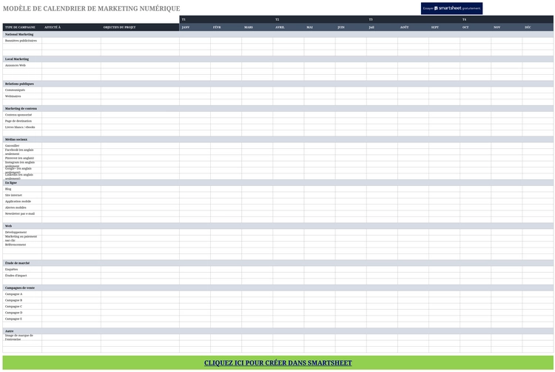Select the 'Site internet' cell

point(22,195)
